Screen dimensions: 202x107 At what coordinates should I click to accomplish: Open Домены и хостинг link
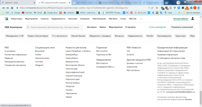tap(135, 63)
